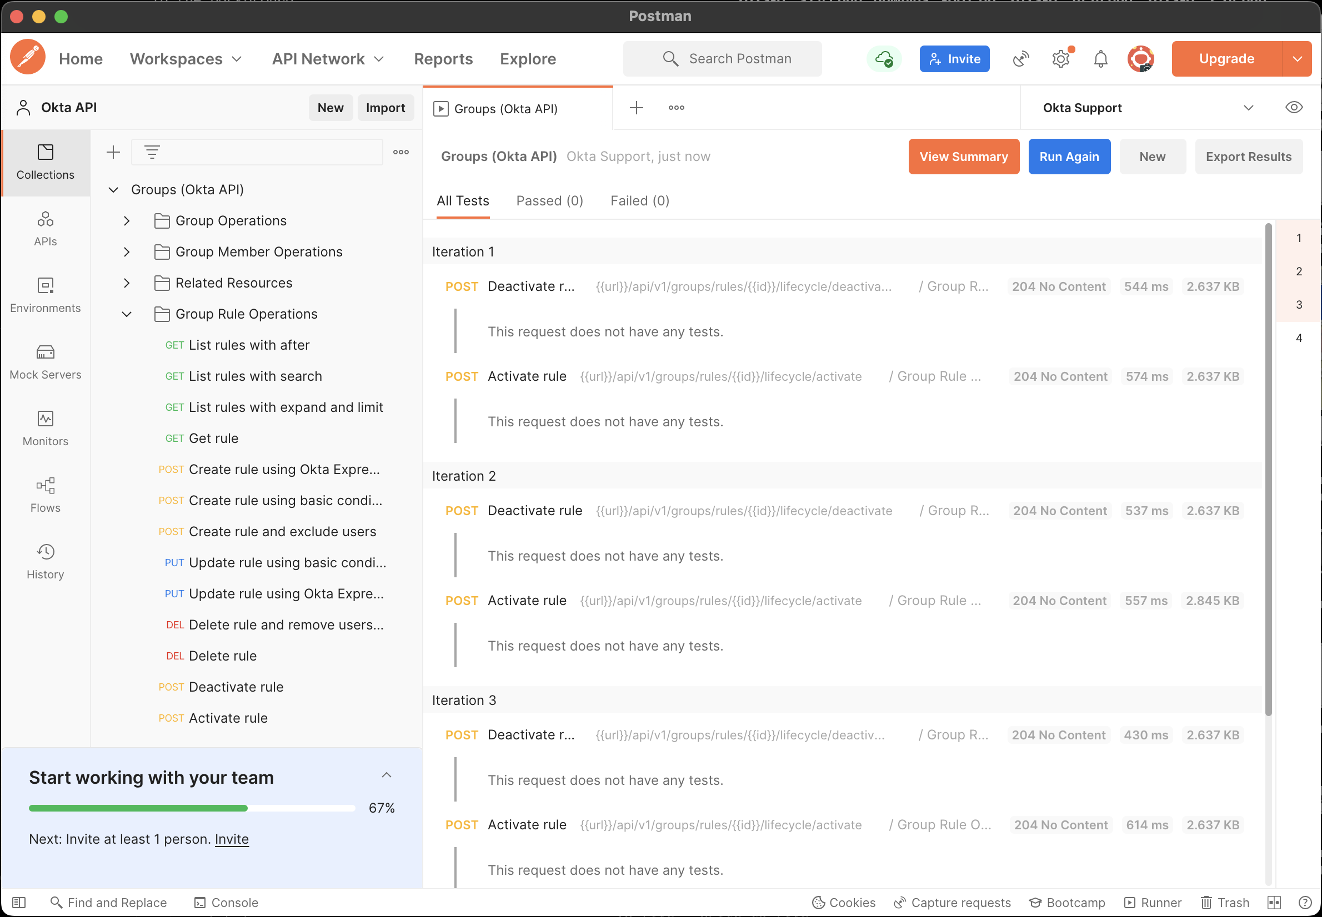The height and width of the screenshot is (917, 1322).
Task: Open the Console from the status bar
Action: coord(226,903)
